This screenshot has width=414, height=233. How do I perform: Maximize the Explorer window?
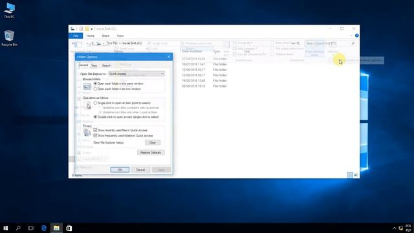(x=342, y=28)
